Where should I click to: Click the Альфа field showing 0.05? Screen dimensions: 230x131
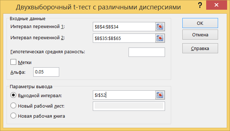(x=46, y=72)
